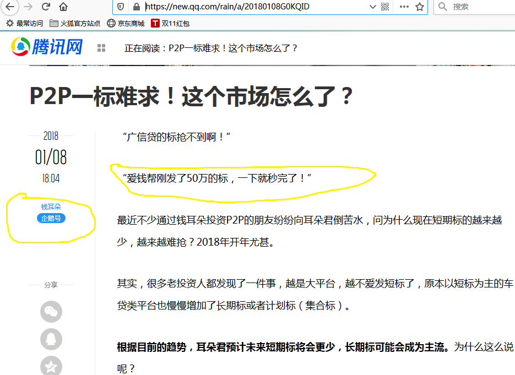Open the 最常访问 bookmark
Screen dimensions: 515x375
pyautogui.click(x=25, y=23)
